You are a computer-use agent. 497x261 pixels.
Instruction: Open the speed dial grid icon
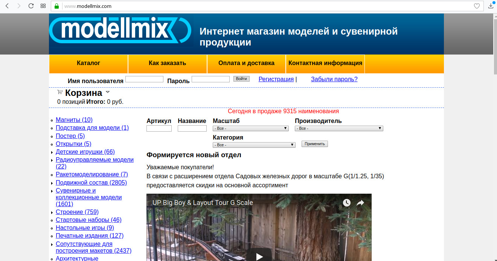(43, 6)
